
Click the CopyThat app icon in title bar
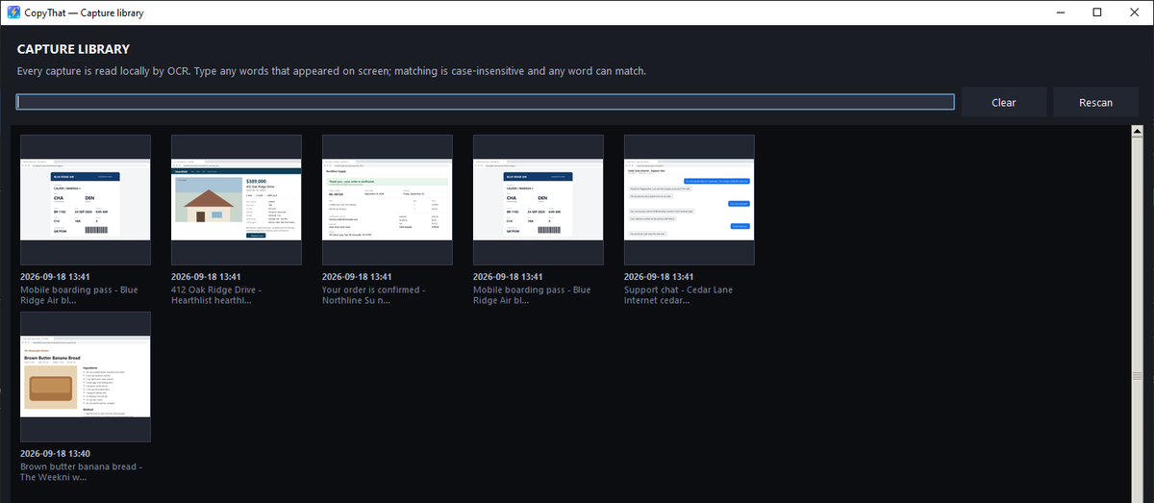click(13, 13)
